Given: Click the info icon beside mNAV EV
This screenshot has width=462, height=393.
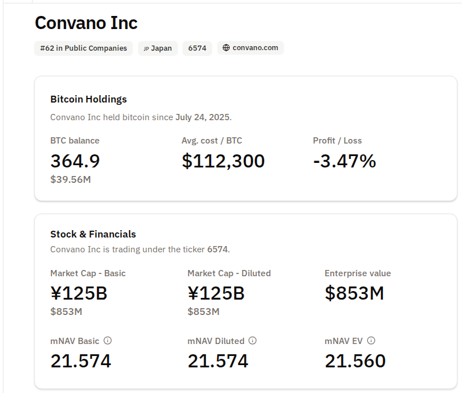Looking at the screenshot, I should click(371, 341).
